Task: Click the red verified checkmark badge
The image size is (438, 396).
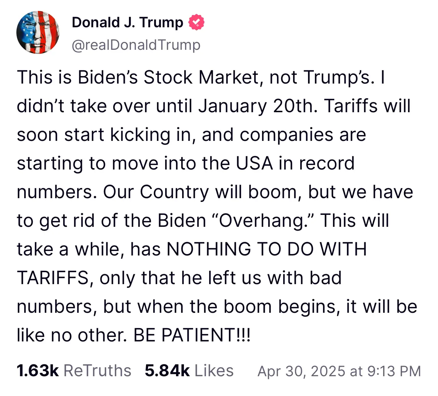Action: 196,22
